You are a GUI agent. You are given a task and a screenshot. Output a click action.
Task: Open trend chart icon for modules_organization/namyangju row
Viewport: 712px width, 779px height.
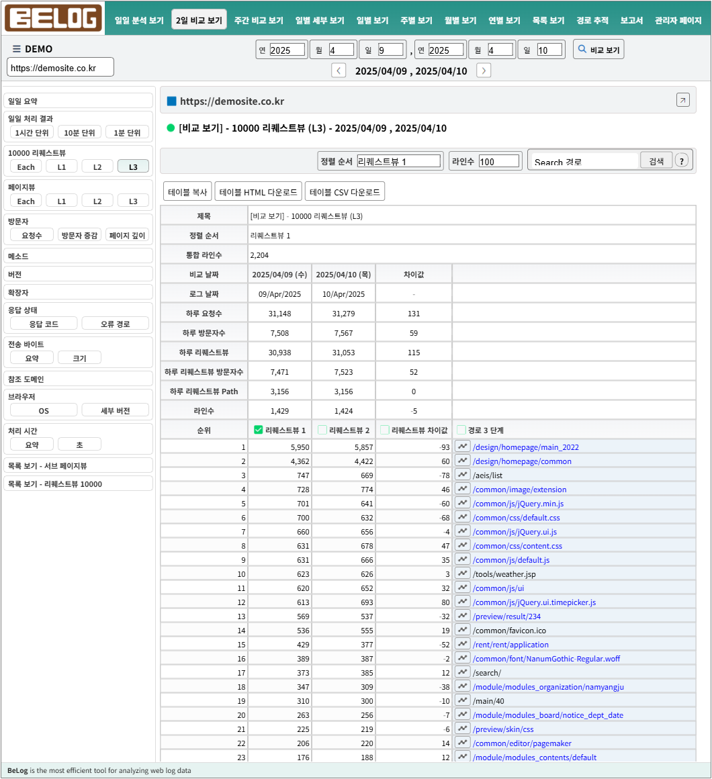coord(463,686)
